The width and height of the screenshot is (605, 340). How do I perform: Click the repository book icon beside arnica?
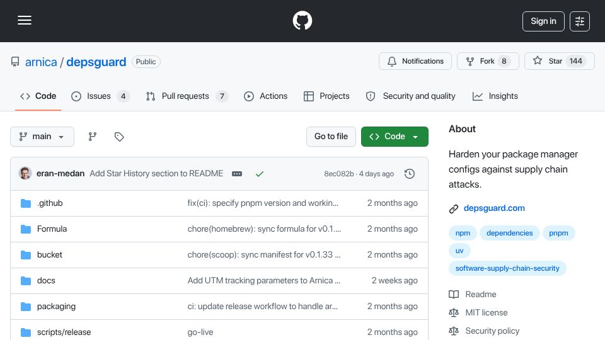tap(15, 62)
